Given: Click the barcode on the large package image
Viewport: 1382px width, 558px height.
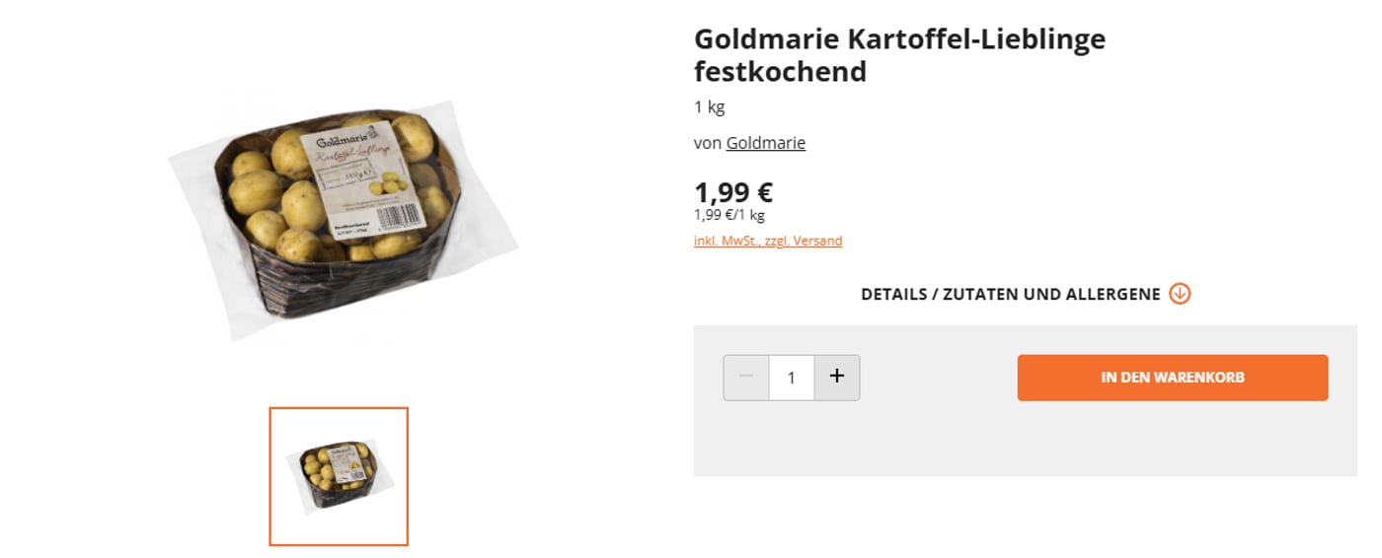Looking at the screenshot, I should pos(400,216).
